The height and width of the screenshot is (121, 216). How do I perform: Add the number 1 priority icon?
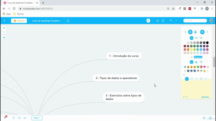coord(188,71)
